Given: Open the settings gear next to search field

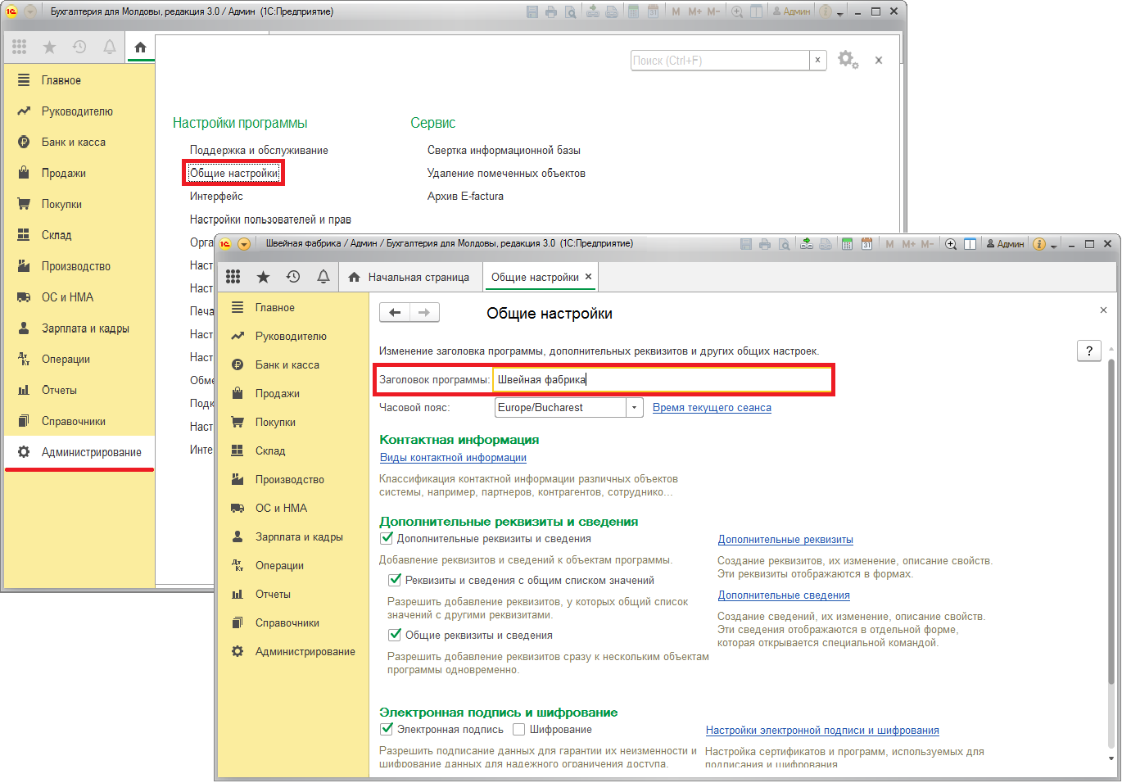Looking at the screenshot, I should pyautogui.click(x=847, y=60).
